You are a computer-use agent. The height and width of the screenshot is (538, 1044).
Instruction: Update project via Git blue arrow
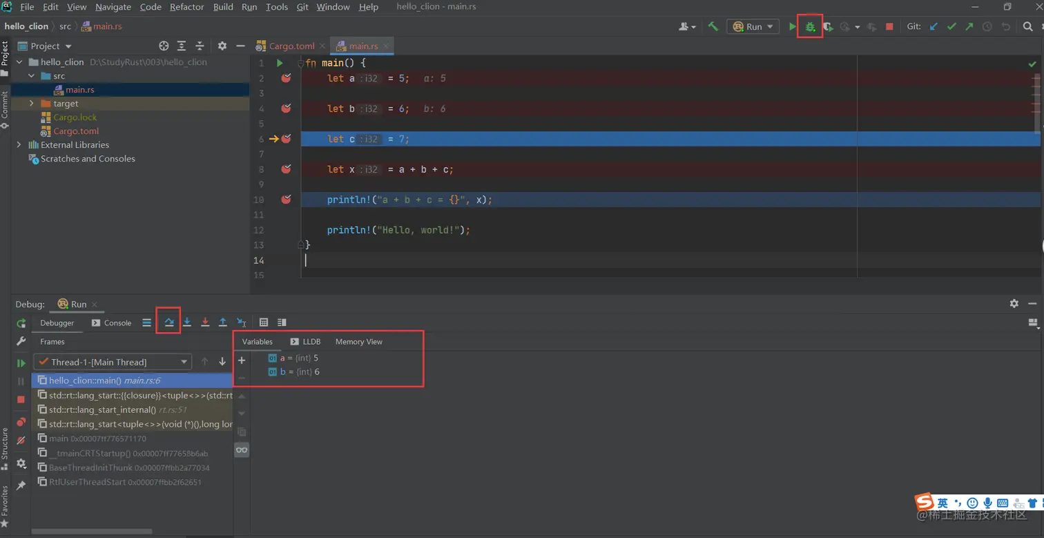tap(934, 27)
